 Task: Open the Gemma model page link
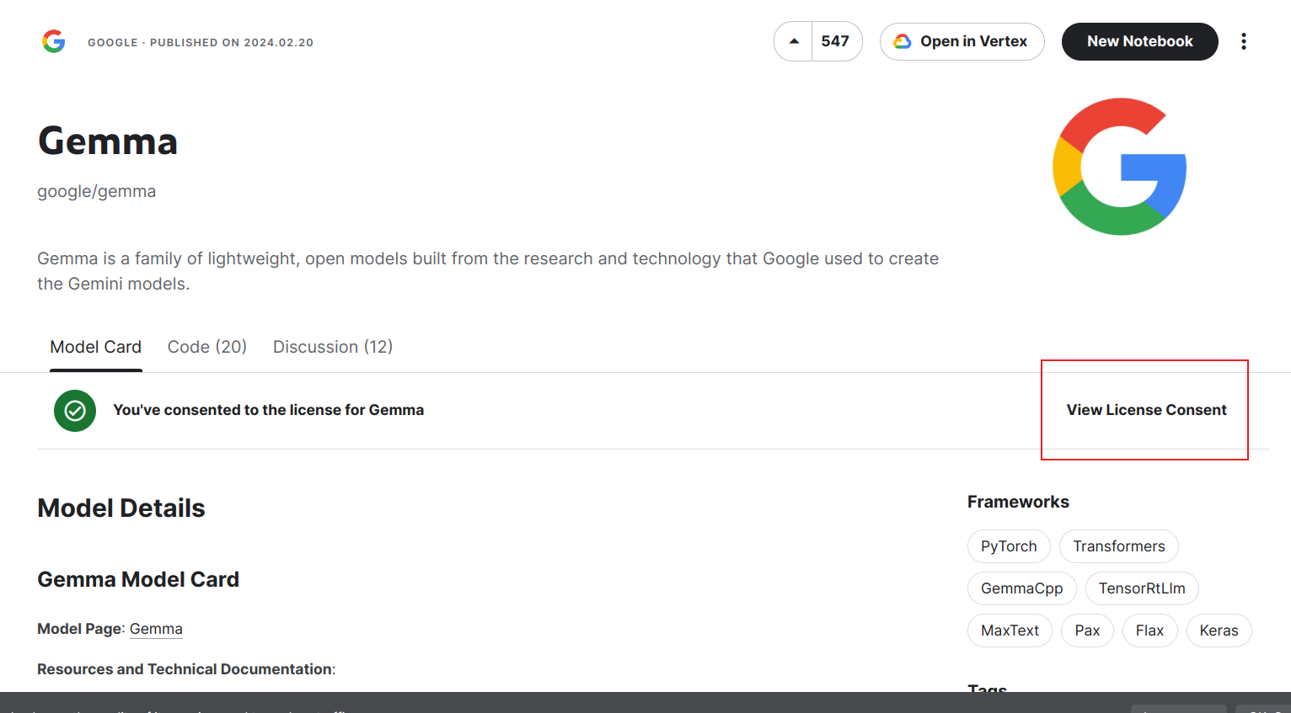point(156,629)
